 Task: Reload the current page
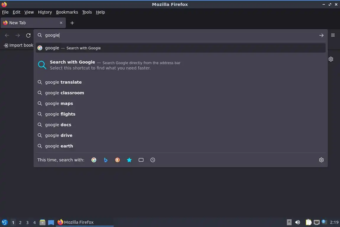click(x=28, y=35)
